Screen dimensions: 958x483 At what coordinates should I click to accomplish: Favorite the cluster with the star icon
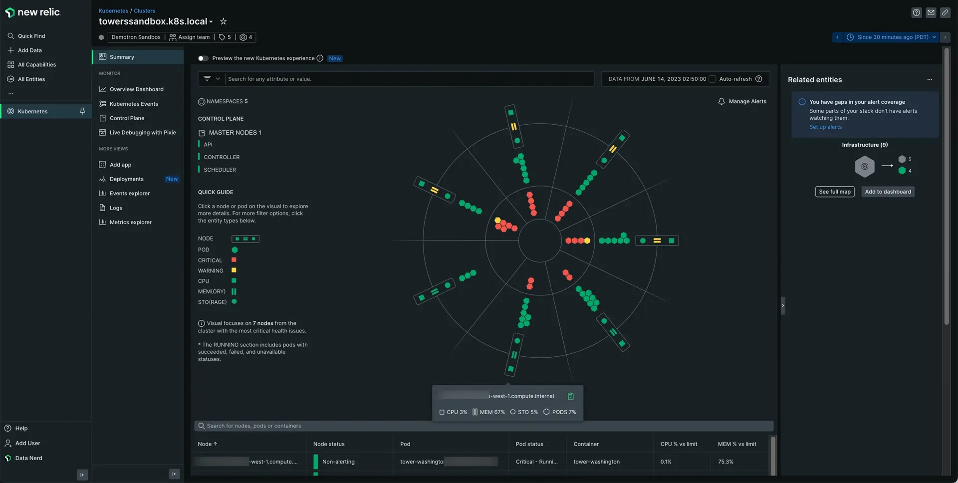click(224, 21)
